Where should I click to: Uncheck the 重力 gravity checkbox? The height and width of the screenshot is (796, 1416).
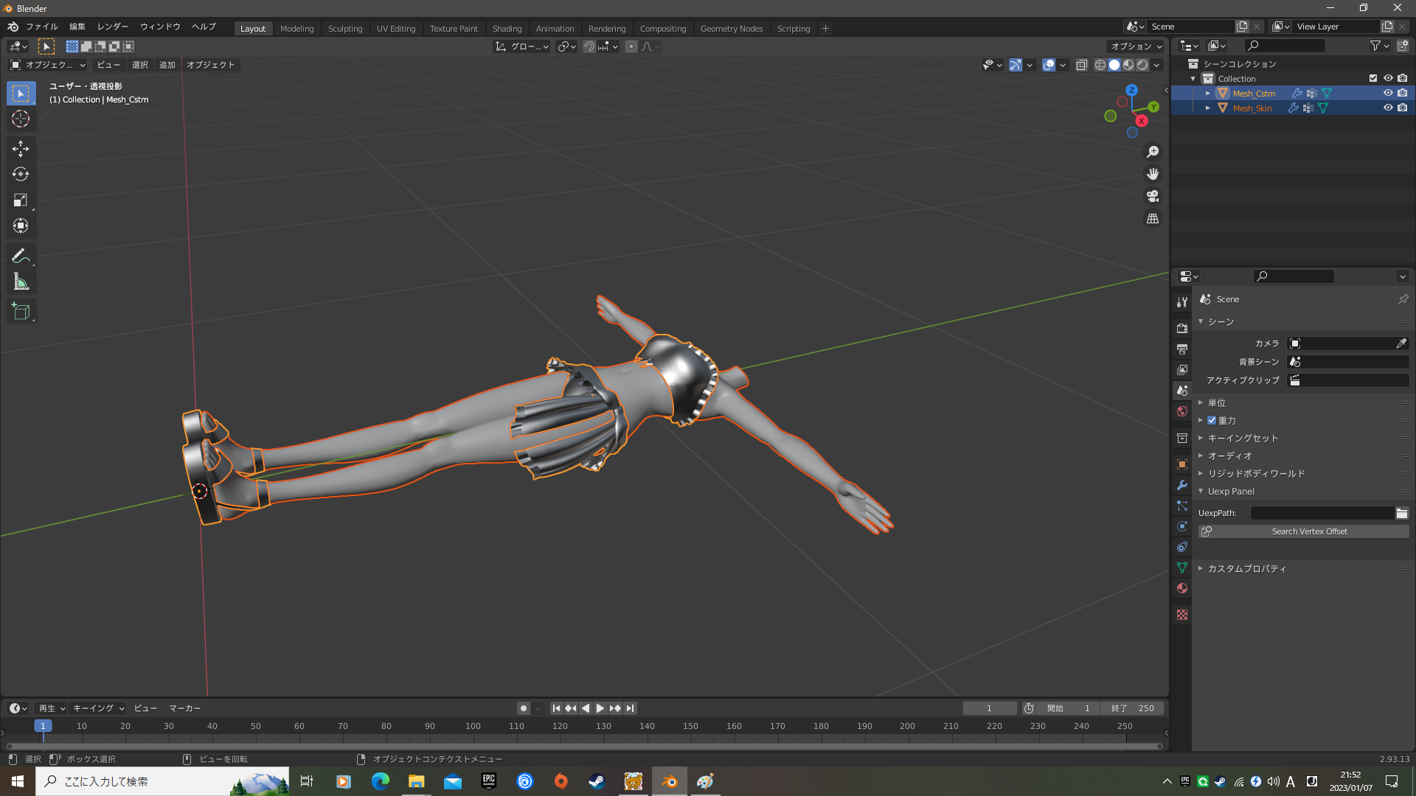click(x=1212, y=420)
